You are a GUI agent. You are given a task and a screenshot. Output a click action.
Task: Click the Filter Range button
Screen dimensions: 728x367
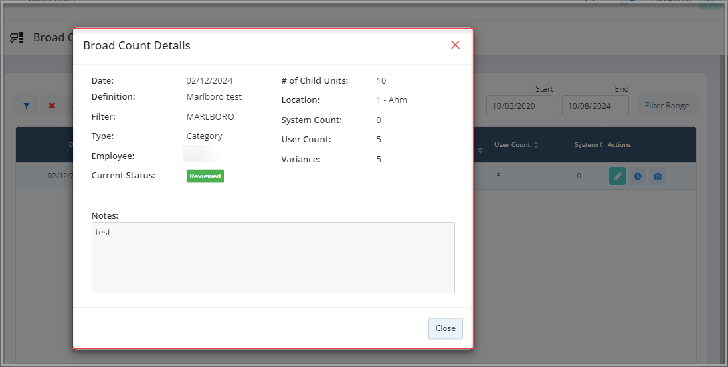[666, 106]
